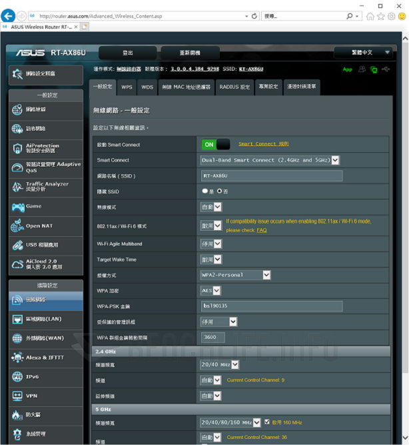Open the Firewall flame icon

17,414
